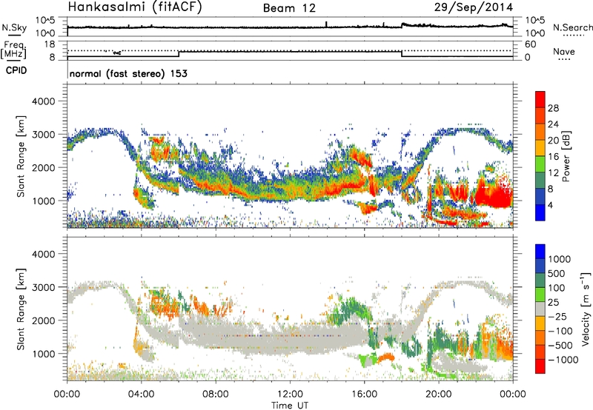
Task: Click the -500 label on Velocity colorbar
Action: (560, 345)
